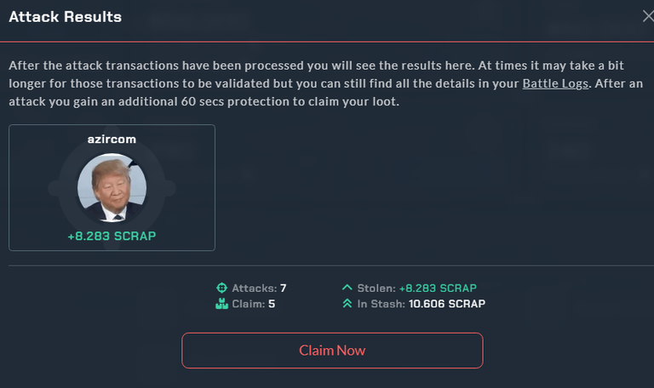Screen dimensions: 654x388
Task: Click the single up-chevron icon beside Stolen
Action: (x=347, y=288)
